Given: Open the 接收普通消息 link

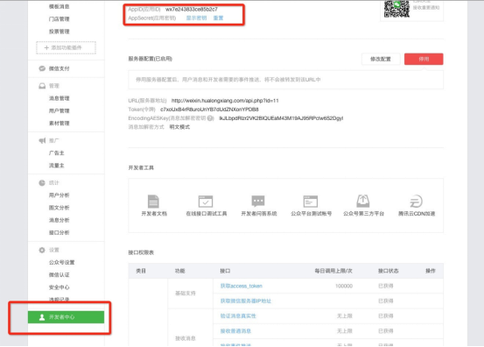Looking at the screenshot, I should pyautogui.click(x=235, y=331).
